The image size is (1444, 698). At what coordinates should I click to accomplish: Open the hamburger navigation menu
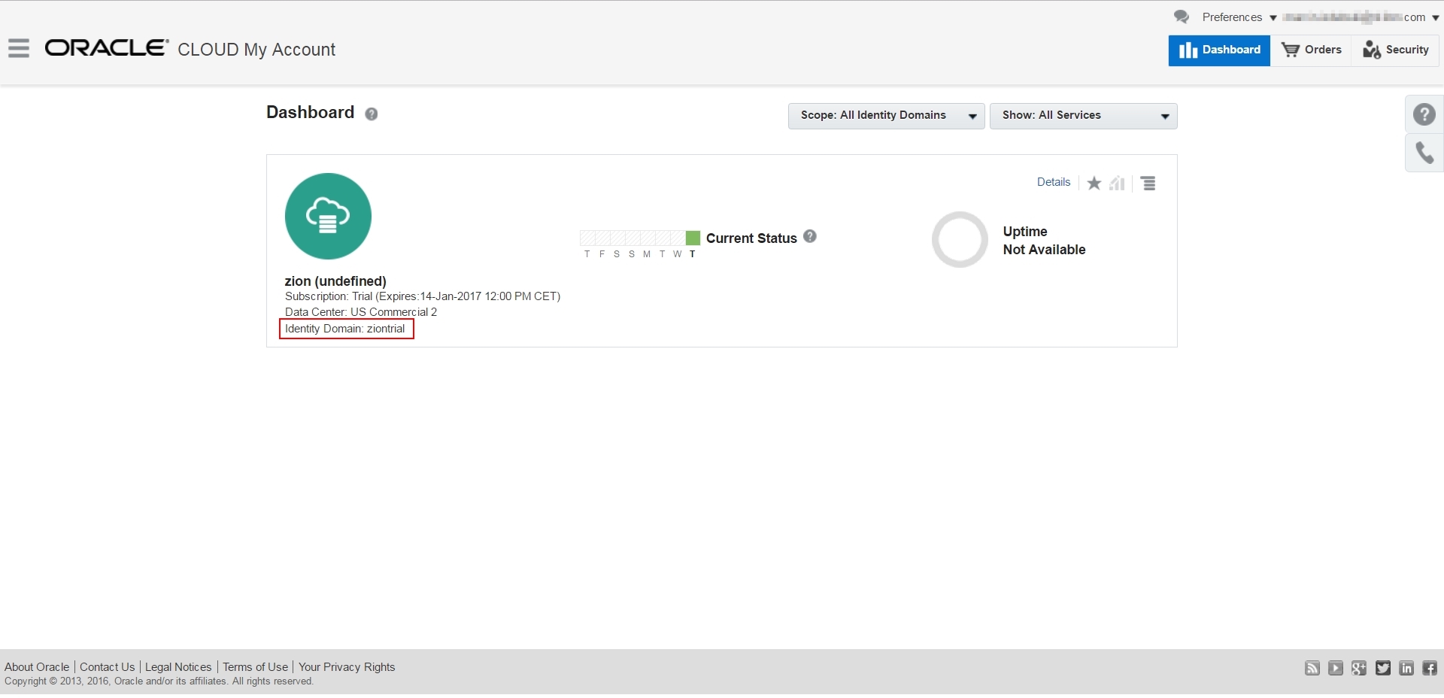(x=19, y=49)
